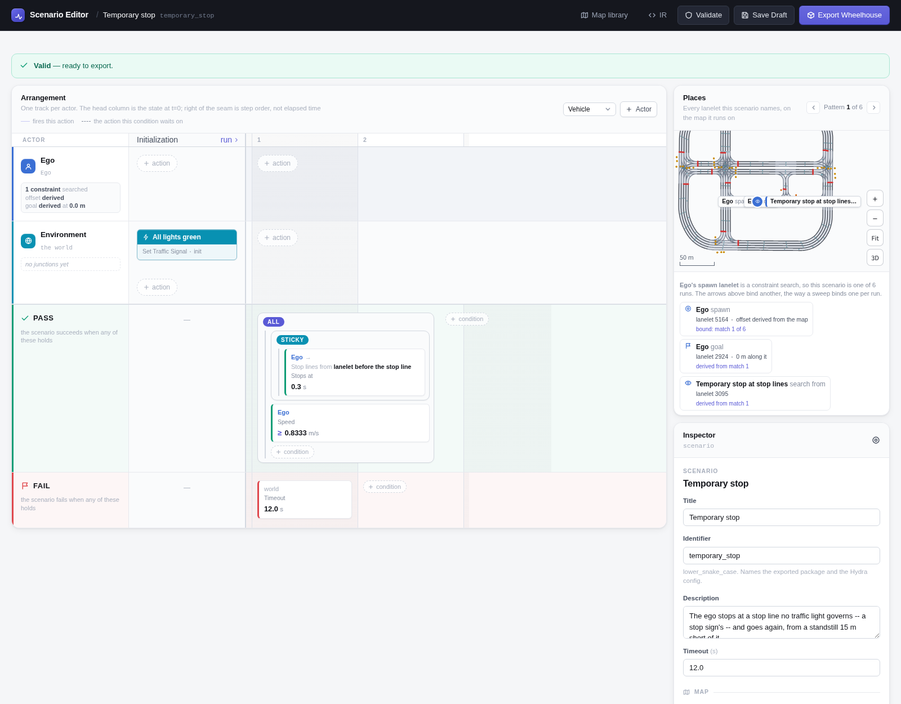Zoom in on the map
Viewport: 901px width, 704px height.
(x=875, y=199)
